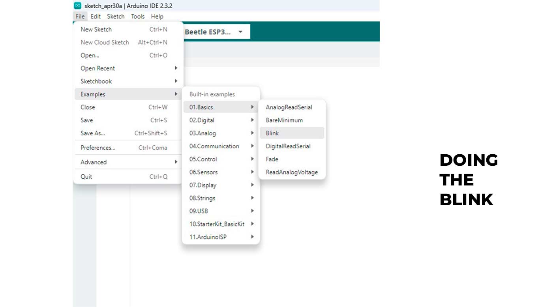Expand the 03.Analog examples category
Screen dimensions: 557x307
coord(221,133)
